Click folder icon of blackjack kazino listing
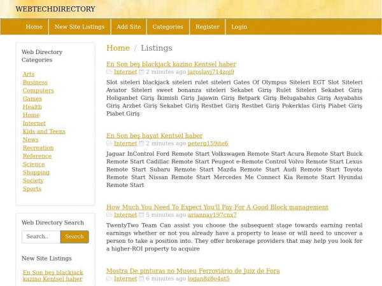 (x=109, y=72)
